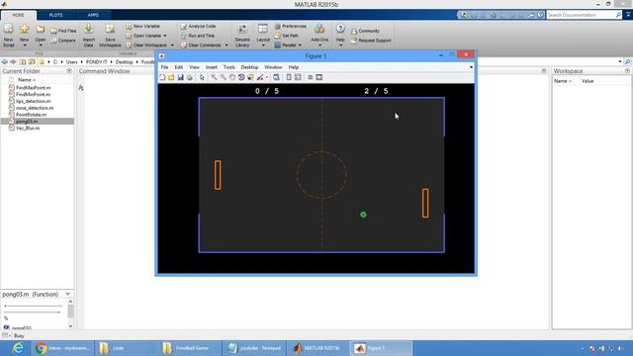Image resolution: width=633 pixels, height=356 pixels.
Task: Click the Link Plot icon
Action: [x=276, y=77]
